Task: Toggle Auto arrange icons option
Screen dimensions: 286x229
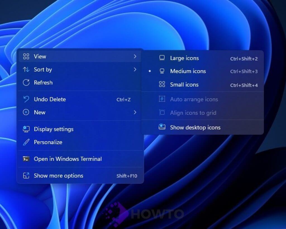Action: click(x=202, y=99)
